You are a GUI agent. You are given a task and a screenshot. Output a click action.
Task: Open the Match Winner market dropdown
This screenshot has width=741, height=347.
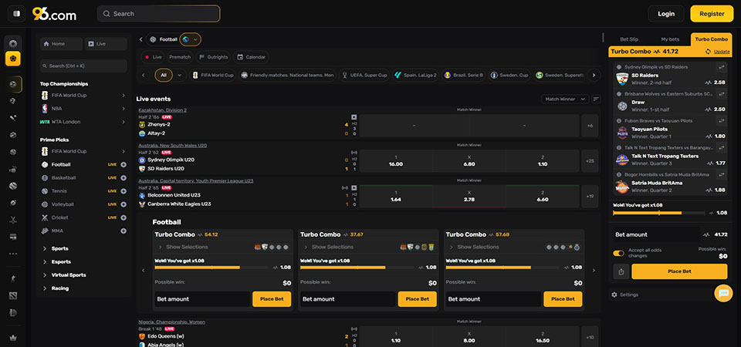(x=565, y=99)
